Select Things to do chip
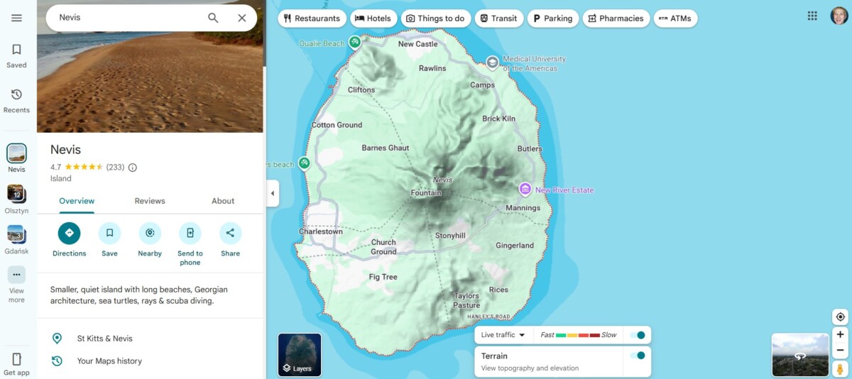The image size is (852, 379). 436,18
